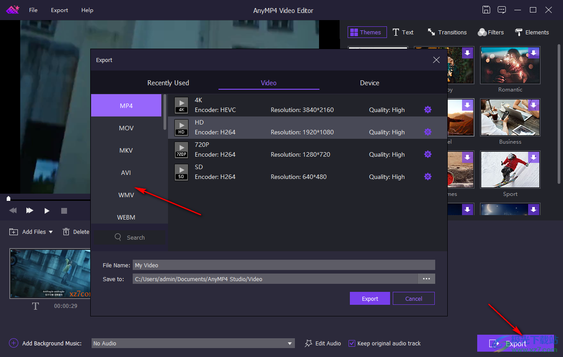Select the Romantic theme thumbnail
Viewport: 563px width, 357px height.
(x=510, y=65)
